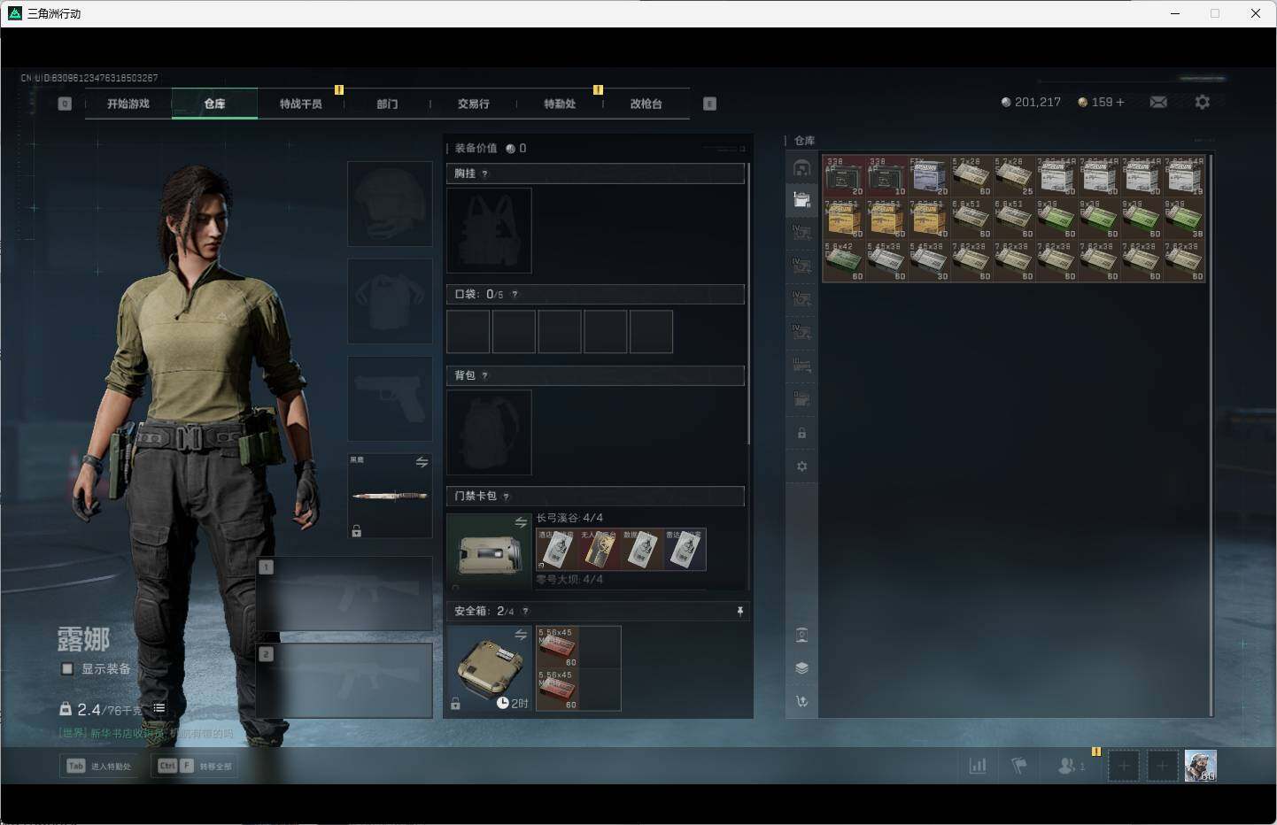The height and width of the screenshot is (825, 1277).
Task: Click the stacked layers icon in the stash sidebar
Action: coord(801,667)
